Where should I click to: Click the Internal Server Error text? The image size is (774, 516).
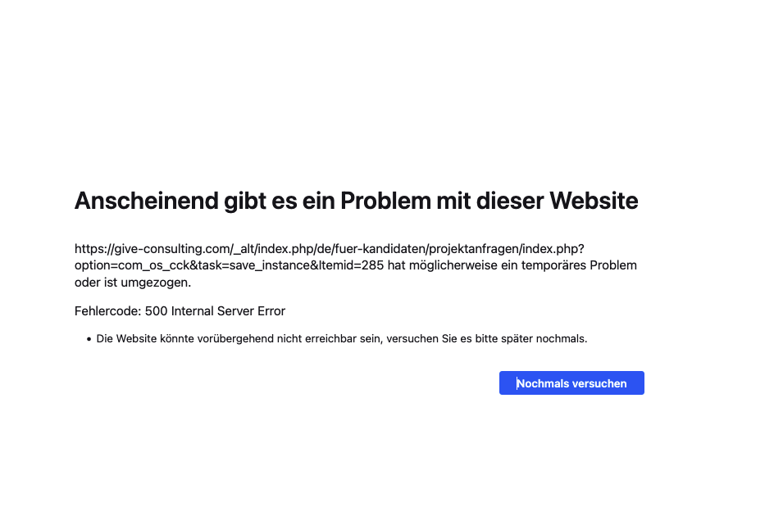(228, 311)
